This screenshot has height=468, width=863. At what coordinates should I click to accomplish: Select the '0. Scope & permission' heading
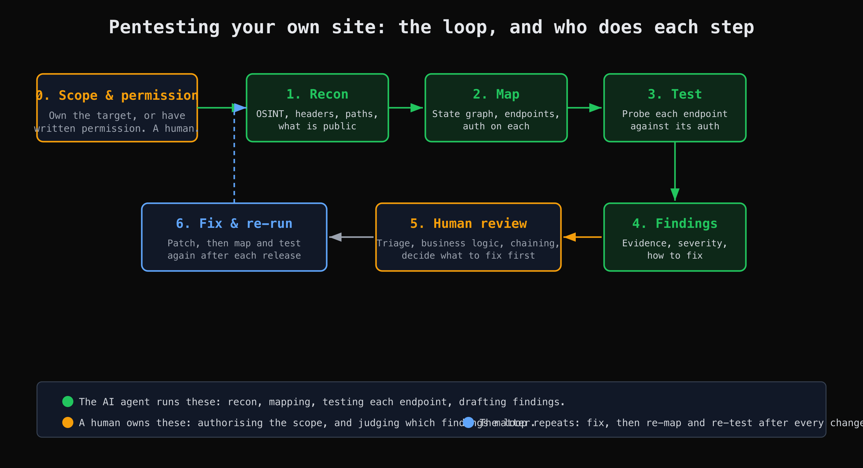[x=117, y=95]
